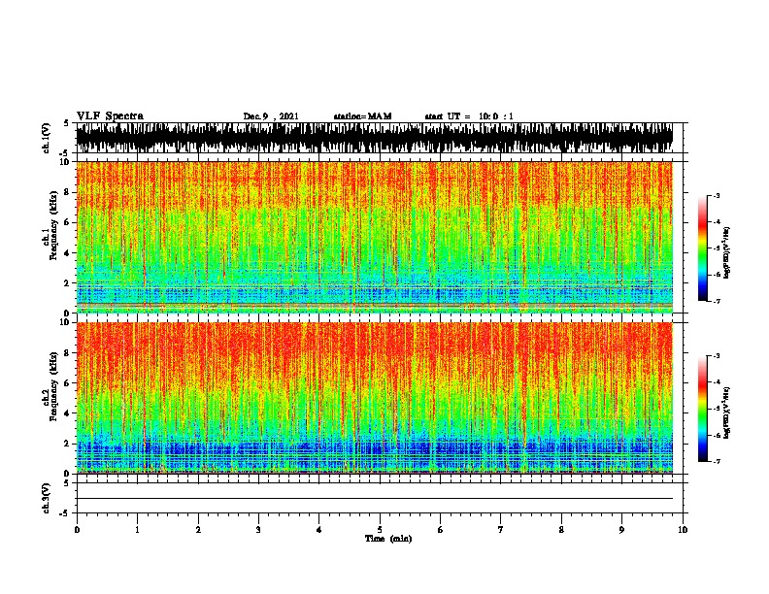
Task: Click the 'Time (min)' axis title
Action: coord(388,539)
